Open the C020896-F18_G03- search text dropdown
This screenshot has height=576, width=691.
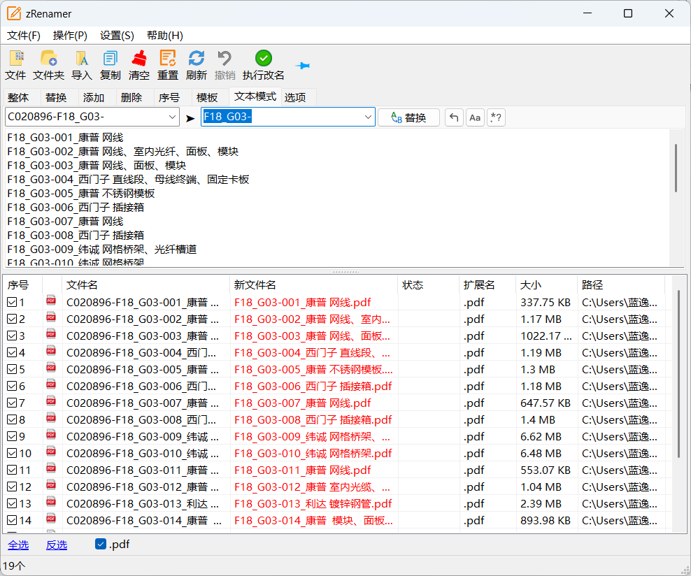pyautogui.click(x=173, y=117)
